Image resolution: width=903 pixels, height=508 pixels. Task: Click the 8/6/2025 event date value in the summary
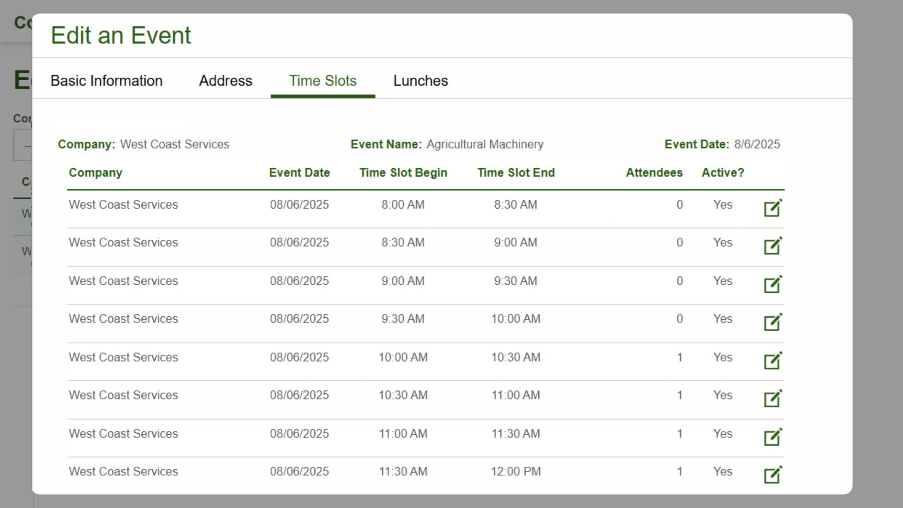[x=757, y=144]
